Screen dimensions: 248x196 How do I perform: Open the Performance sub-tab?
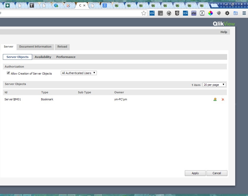coord(66,57)
